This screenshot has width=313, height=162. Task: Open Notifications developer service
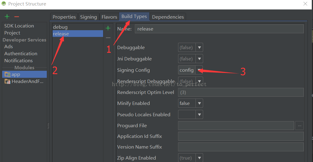coord(18,60)
